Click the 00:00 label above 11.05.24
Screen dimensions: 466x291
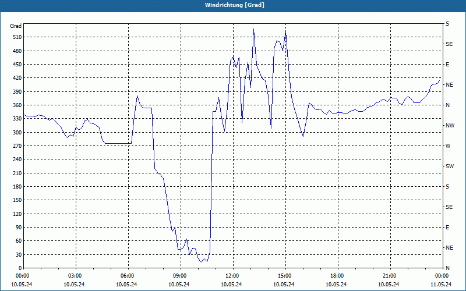pos(441,276)
